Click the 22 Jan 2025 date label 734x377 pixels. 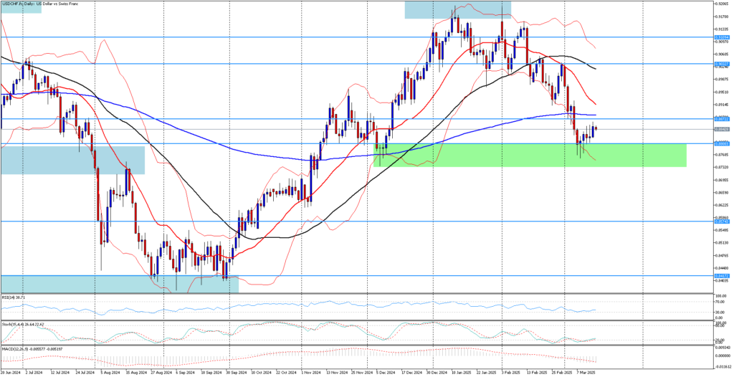[x=487, y=373]
